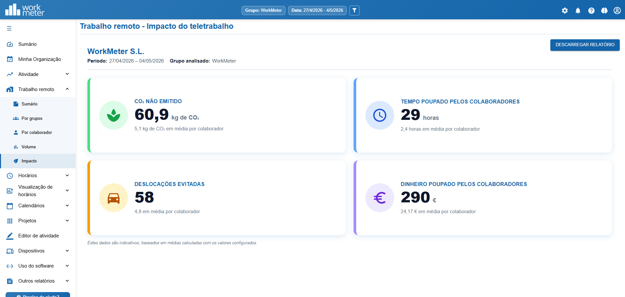Screen dimensions: 625x297
Task: Click the green leaf icon on CO₂ card
Action: (x=114, y=115)
